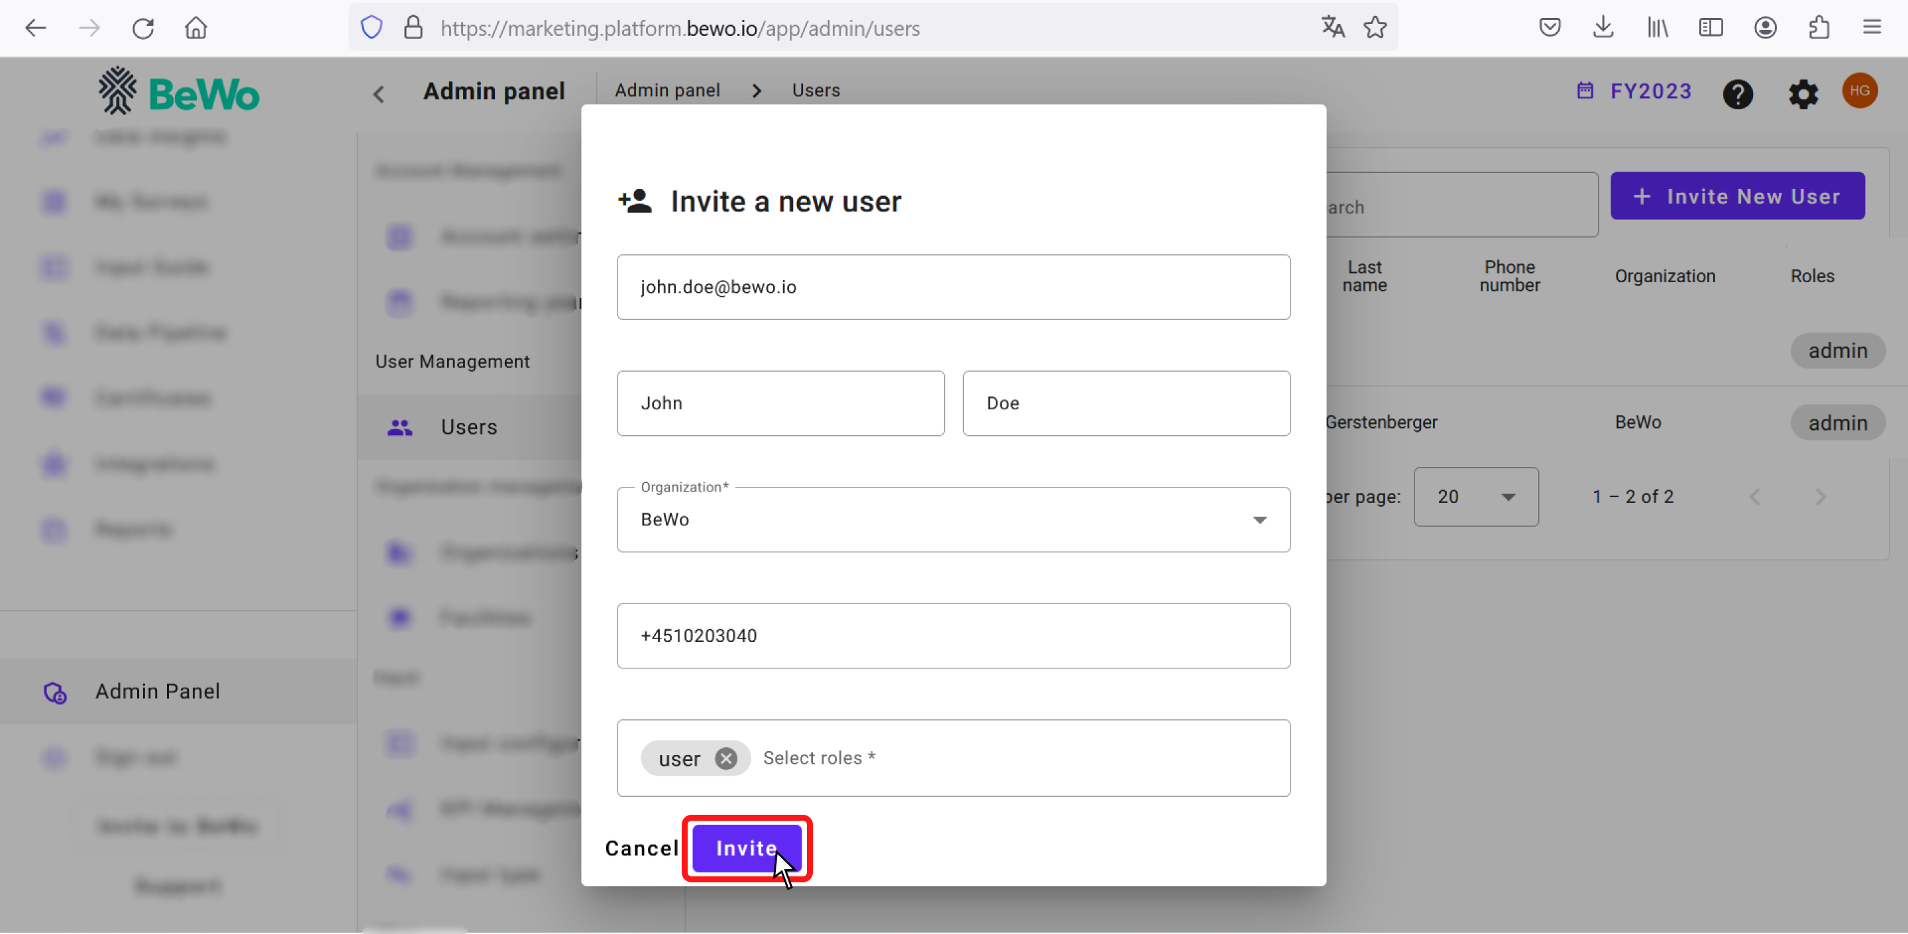Click the Integrations sidebar icon

(52, 463)
